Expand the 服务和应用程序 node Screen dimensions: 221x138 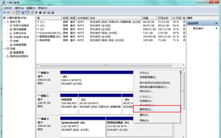pos(5,56)
